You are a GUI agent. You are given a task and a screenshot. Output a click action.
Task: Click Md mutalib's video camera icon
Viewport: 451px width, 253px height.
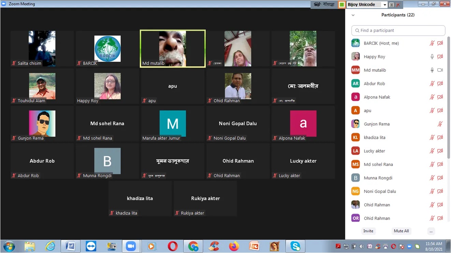pos(440,70)
